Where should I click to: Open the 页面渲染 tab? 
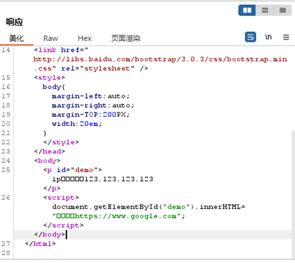126,38
